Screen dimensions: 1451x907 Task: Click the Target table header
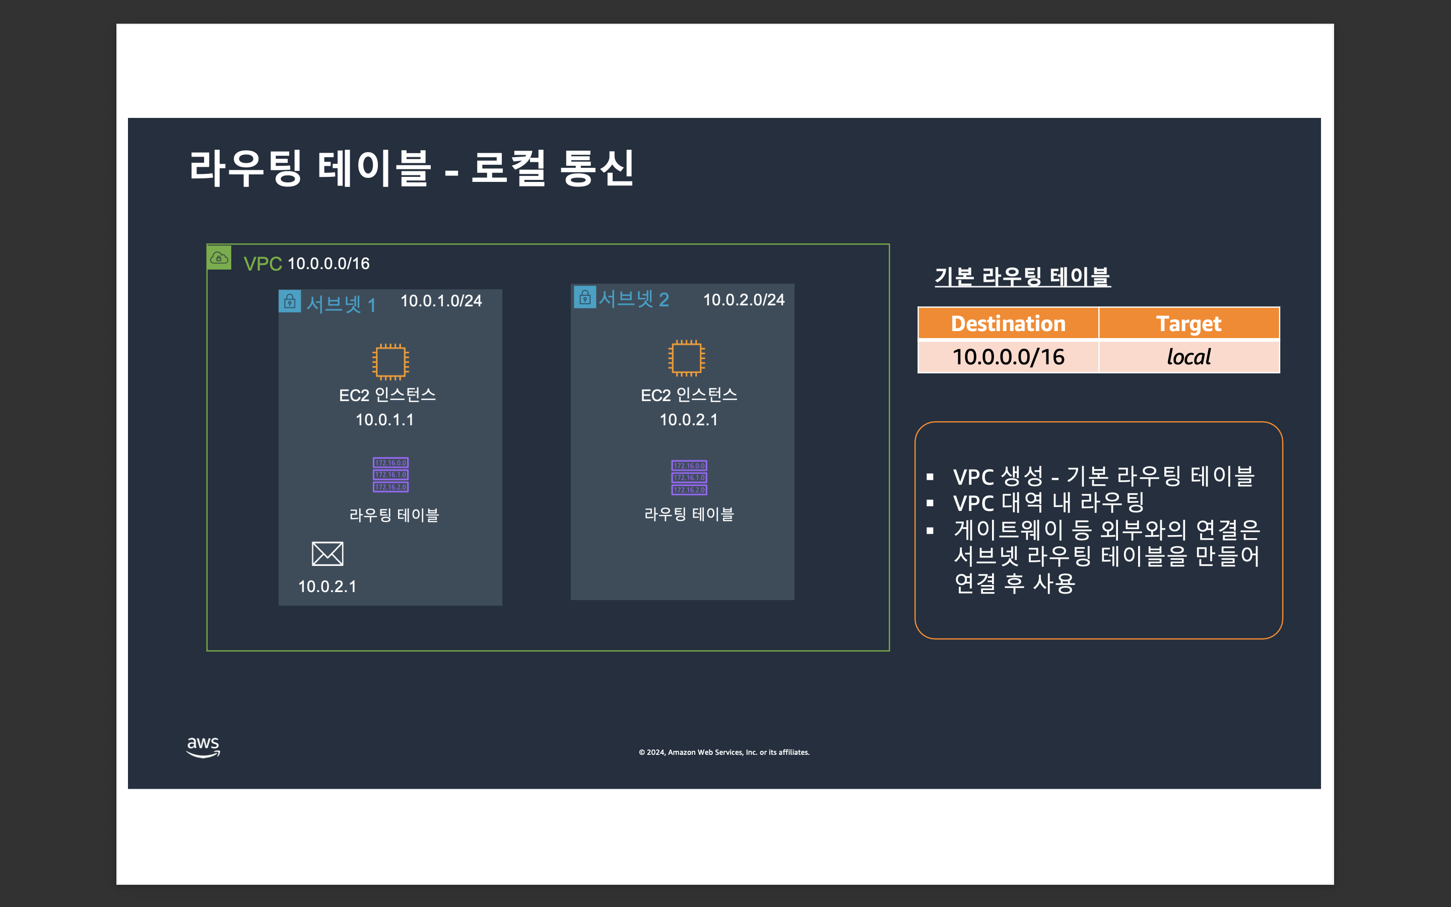pyautogui.click(x=1189, y=323)
